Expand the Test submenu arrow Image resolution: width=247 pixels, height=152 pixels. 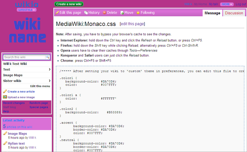[50, 69]
